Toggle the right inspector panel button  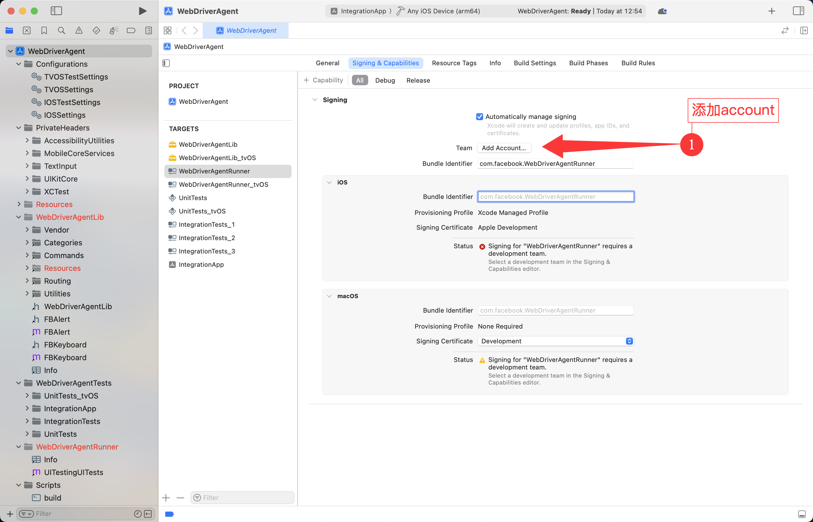[798, 11]
